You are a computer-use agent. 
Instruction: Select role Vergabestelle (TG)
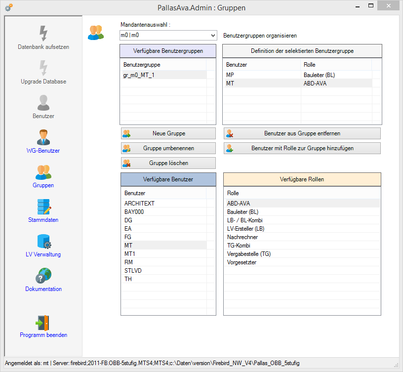[x=302, y=254]
